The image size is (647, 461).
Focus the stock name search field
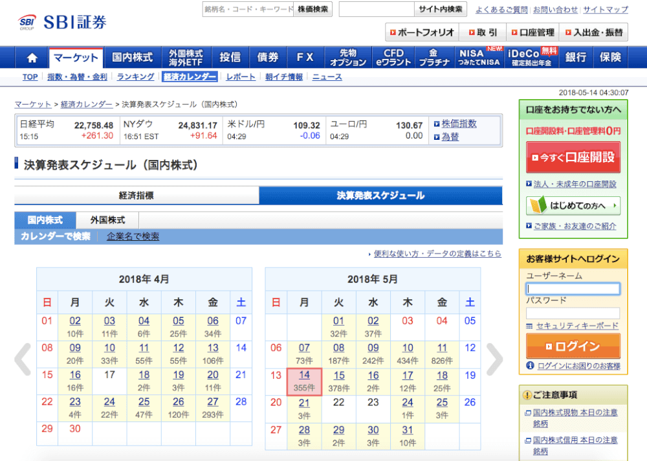248,9
